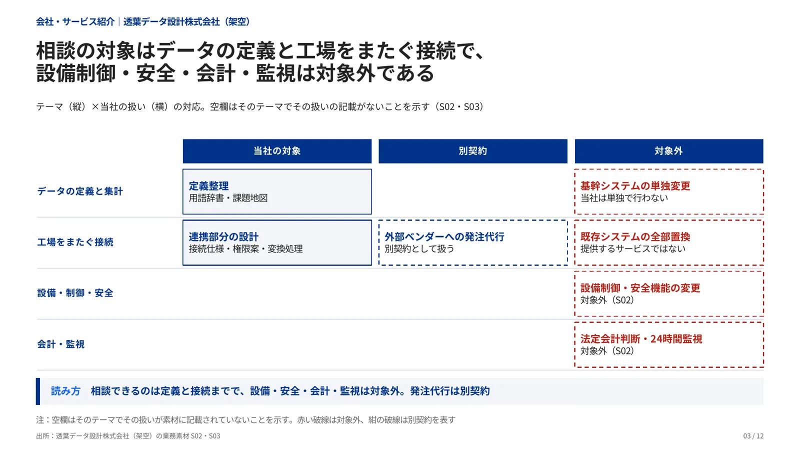Click the subtitle starting テーマ（縦）
The height and width of the screenshot is (450, 800).
(260, 107)
